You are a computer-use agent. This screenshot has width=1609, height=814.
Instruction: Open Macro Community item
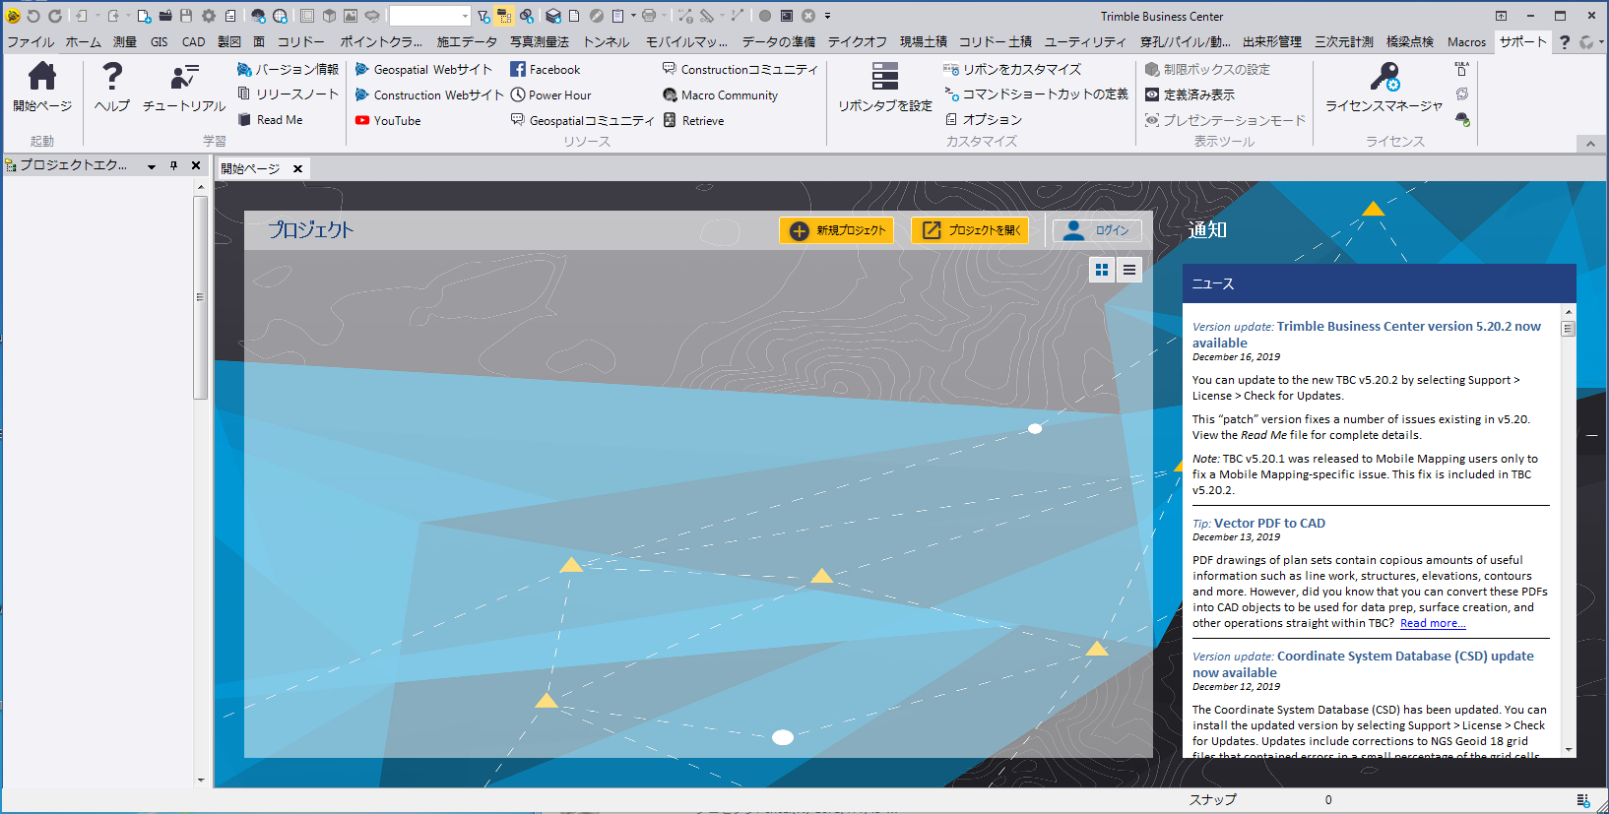720,94
